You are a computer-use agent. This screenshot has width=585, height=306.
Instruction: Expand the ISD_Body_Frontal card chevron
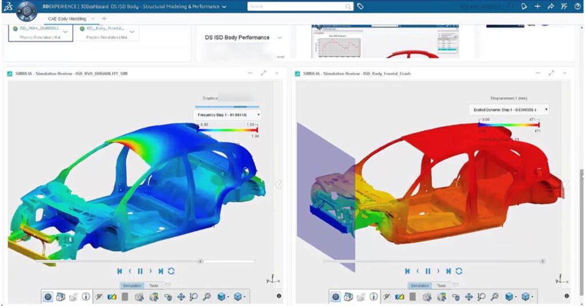tap(132, 31)
